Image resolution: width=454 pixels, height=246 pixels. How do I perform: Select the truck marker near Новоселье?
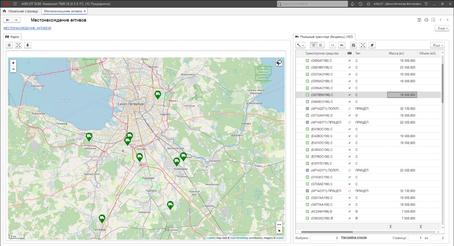(x=89, y=137)
